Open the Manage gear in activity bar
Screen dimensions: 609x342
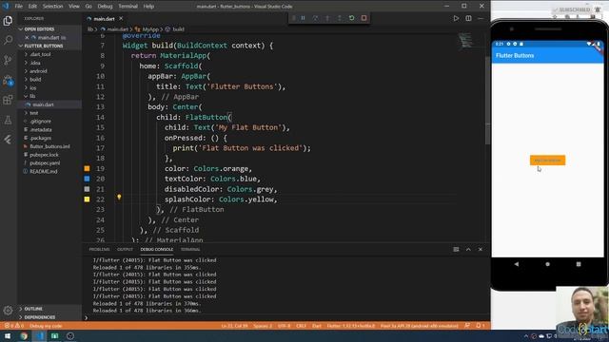8,311
